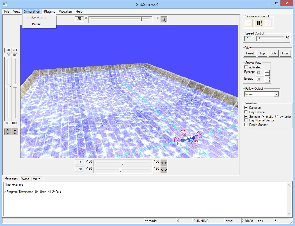295x226 pixels.
Task: Click the submarine model in the 3D view
Action: coord(188,139)
